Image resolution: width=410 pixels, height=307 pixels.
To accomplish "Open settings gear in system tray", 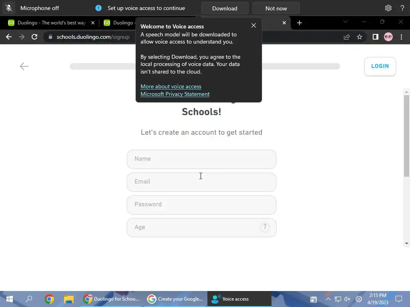I will point(359,299).
